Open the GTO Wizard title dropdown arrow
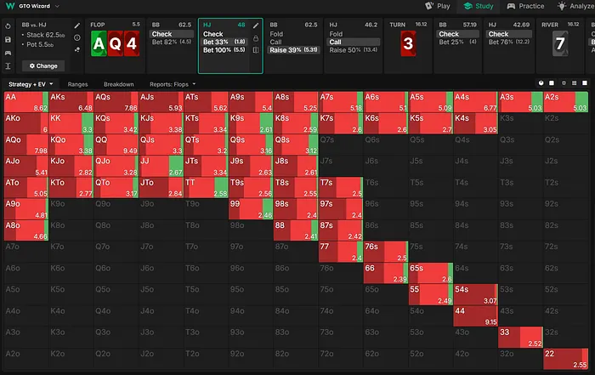 [59, 7]
